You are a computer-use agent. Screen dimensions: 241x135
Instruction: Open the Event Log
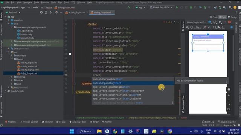point(208,122)
